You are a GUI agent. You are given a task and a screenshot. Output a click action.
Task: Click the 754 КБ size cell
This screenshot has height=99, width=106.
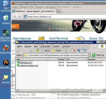click(61, 65)
